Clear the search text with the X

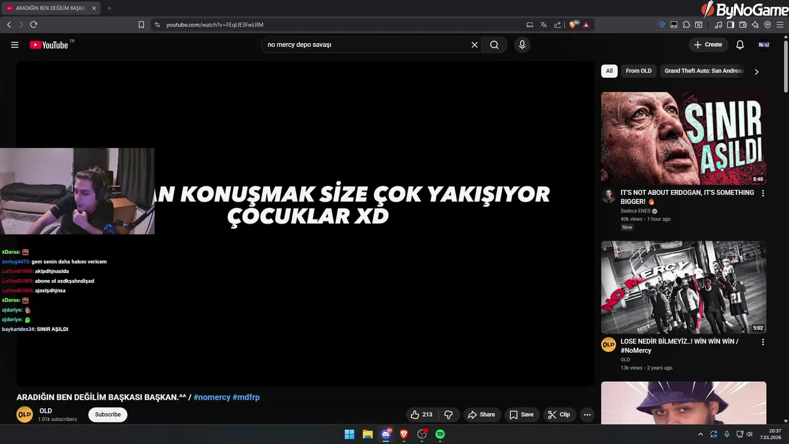(475, 44)
